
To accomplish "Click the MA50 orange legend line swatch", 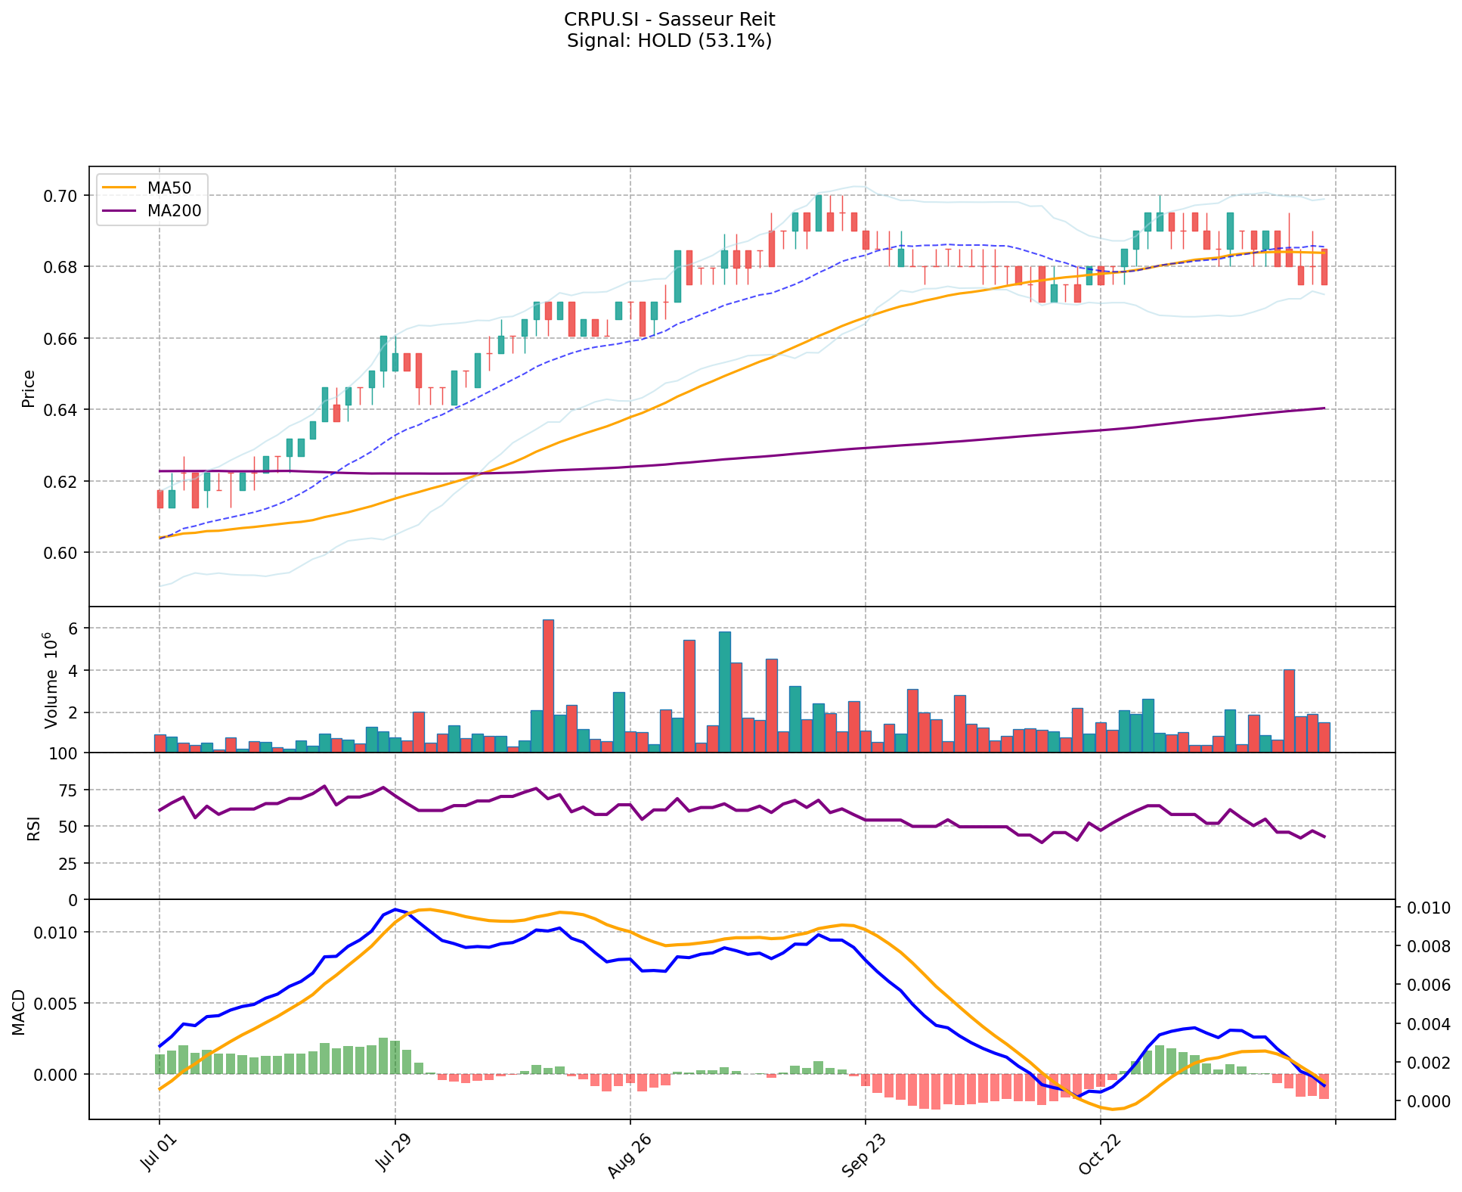I will [120, 188].
